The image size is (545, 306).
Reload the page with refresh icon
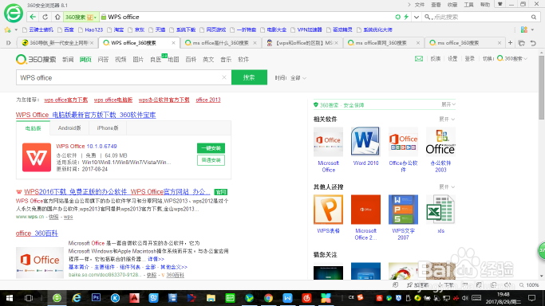(x=45, y=17)
